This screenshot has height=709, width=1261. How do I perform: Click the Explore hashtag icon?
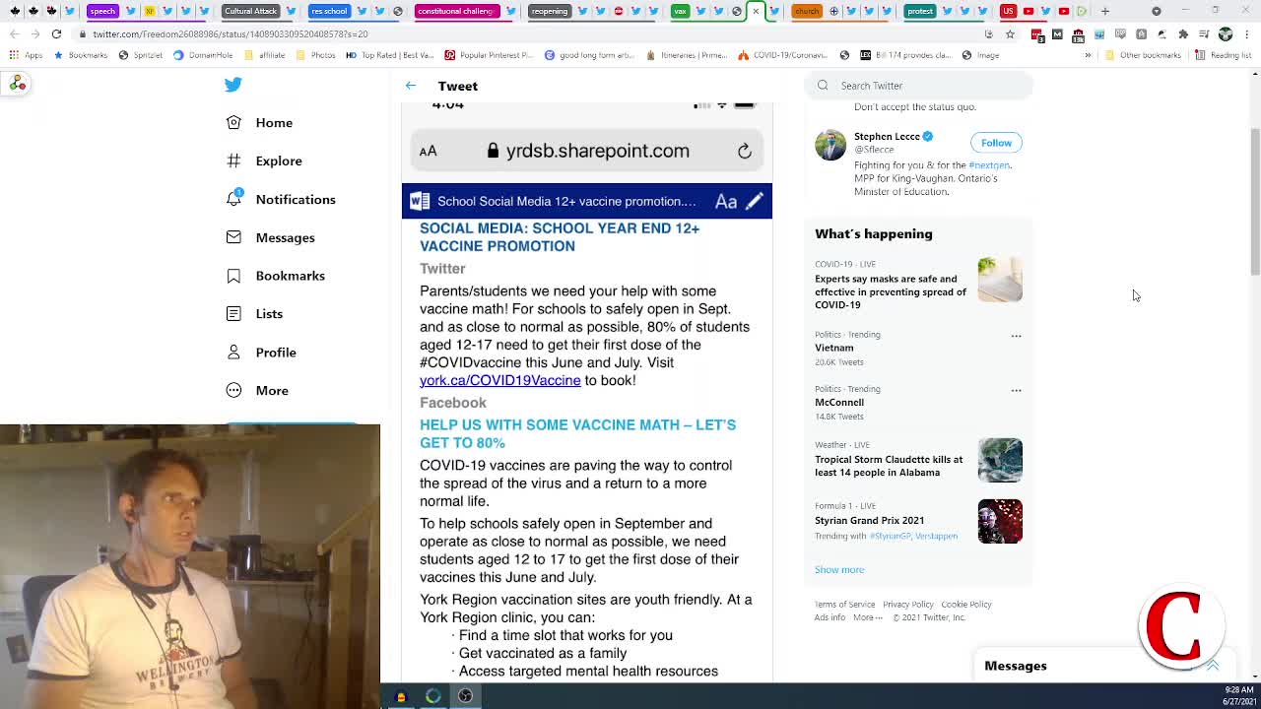233,161
